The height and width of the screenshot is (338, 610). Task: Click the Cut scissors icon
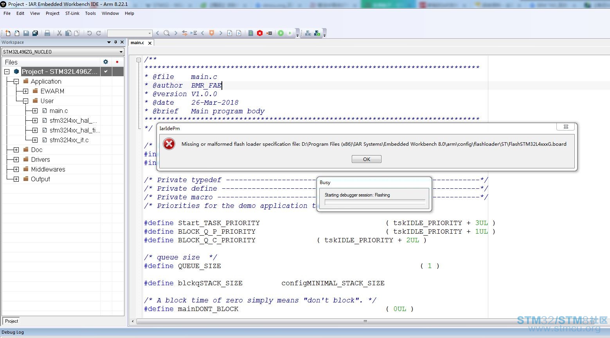(x=59, y=33)
